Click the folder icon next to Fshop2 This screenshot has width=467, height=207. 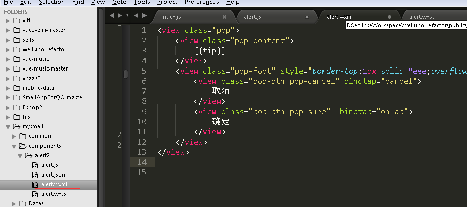click(15, 107)
